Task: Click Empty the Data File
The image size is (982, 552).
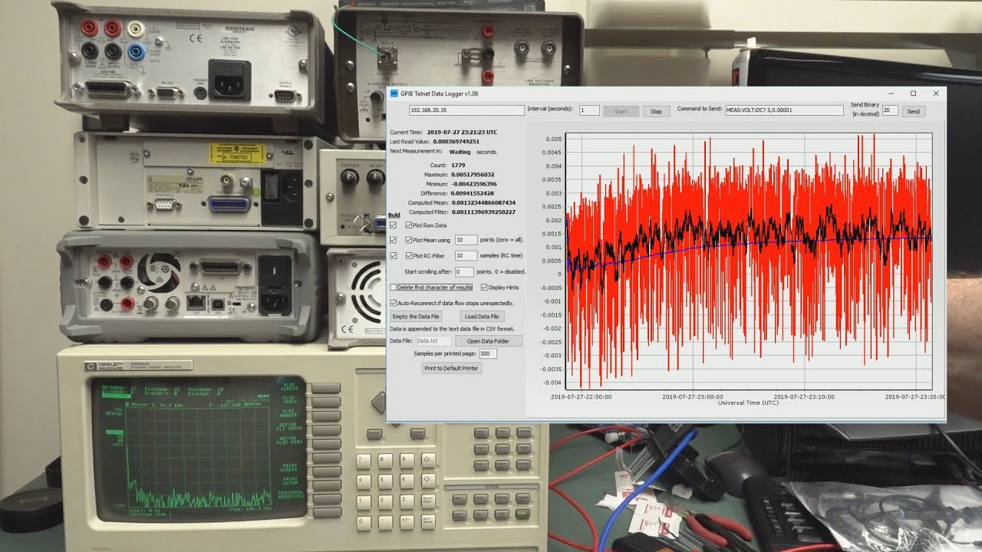Action: tap(416, 317)
